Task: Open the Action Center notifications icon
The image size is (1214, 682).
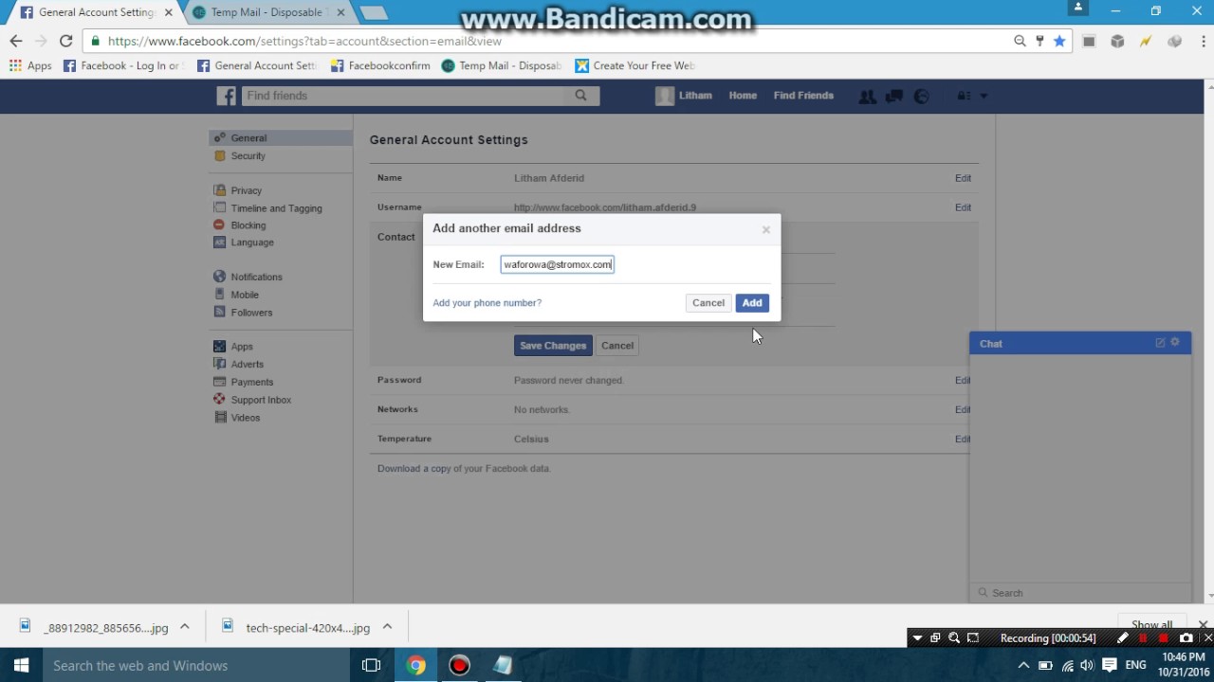Action: [1109, 666]
